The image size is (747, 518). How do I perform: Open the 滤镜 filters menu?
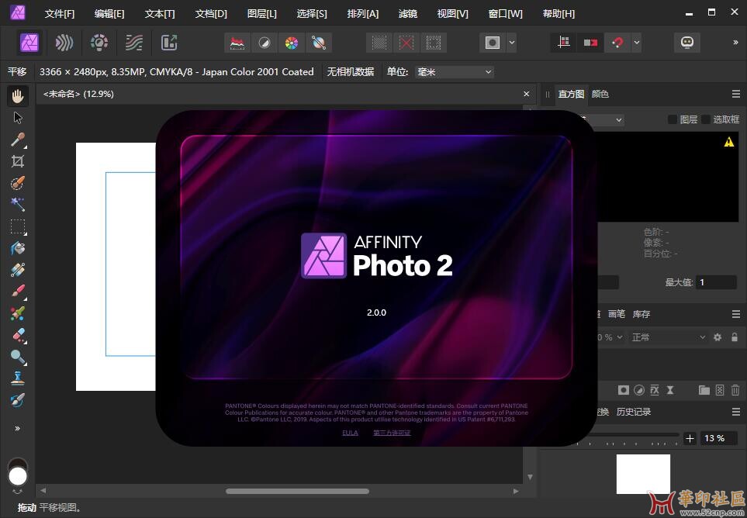(407, 14)
